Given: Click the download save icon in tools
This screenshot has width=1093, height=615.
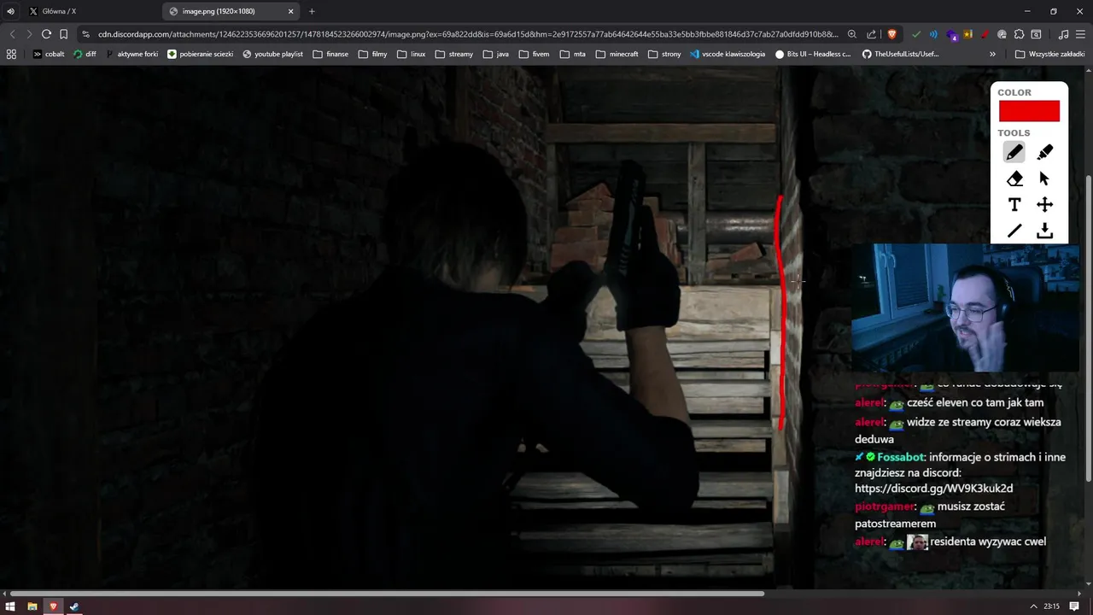Looking at the screenshot, I should coord(1044,231).
